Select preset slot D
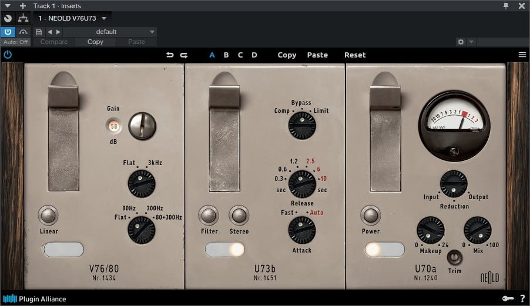This screenshot has height=306, width=530. [x=254, y=55]
